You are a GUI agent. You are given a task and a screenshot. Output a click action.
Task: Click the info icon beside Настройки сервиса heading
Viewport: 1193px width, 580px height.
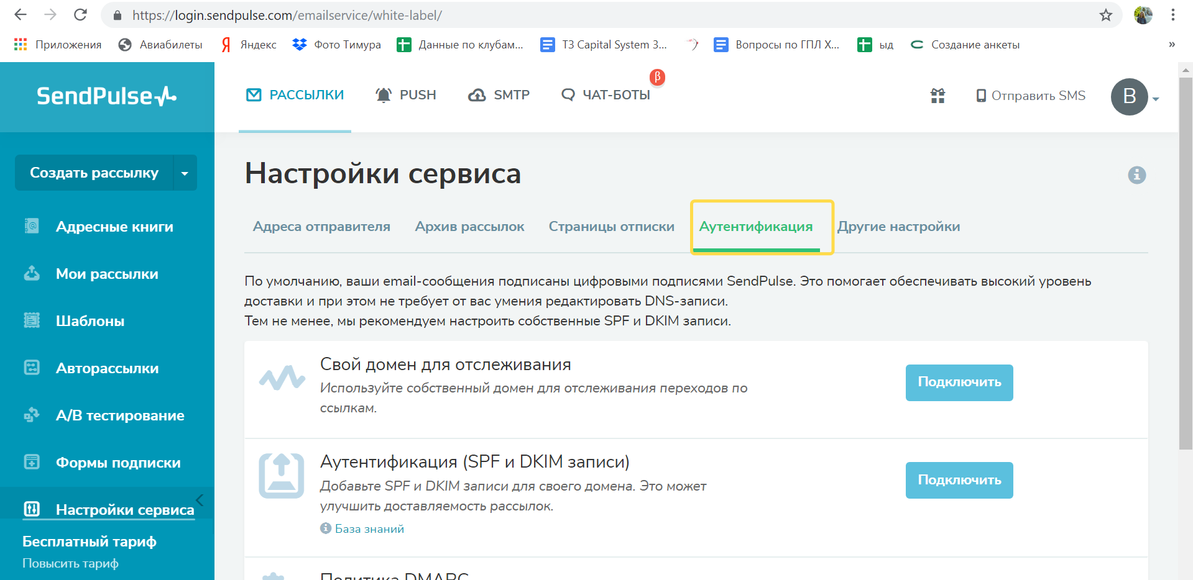pyautogui.click(x=1136, y=175)
